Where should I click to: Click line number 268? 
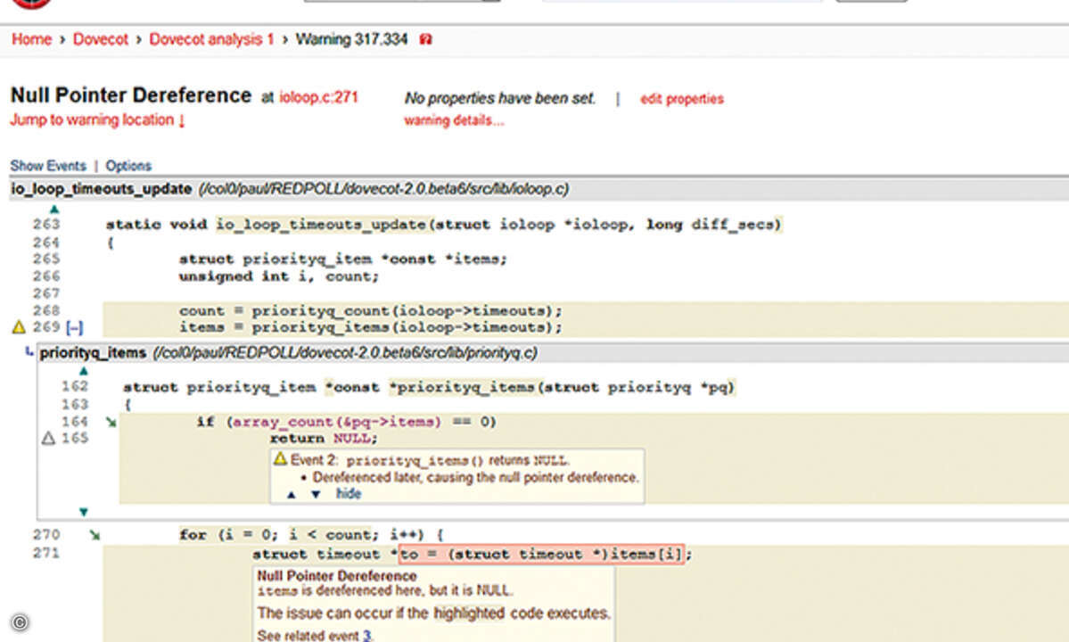(46, 311)
